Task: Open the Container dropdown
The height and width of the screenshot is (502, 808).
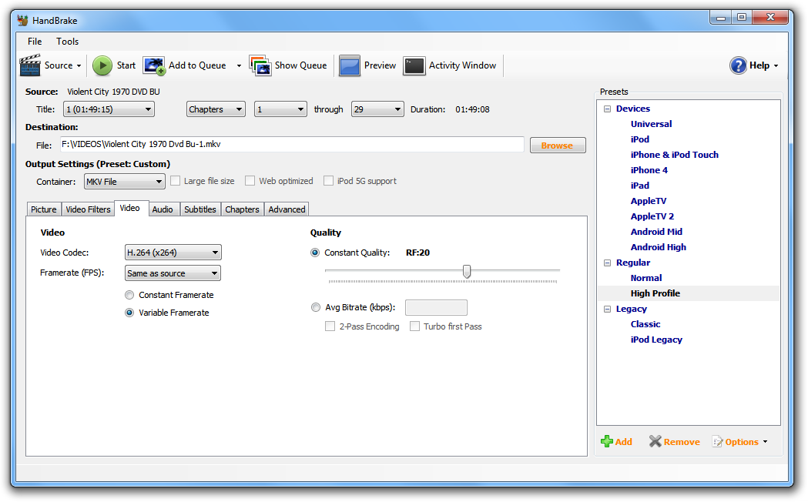Action: tap(124, 181)
